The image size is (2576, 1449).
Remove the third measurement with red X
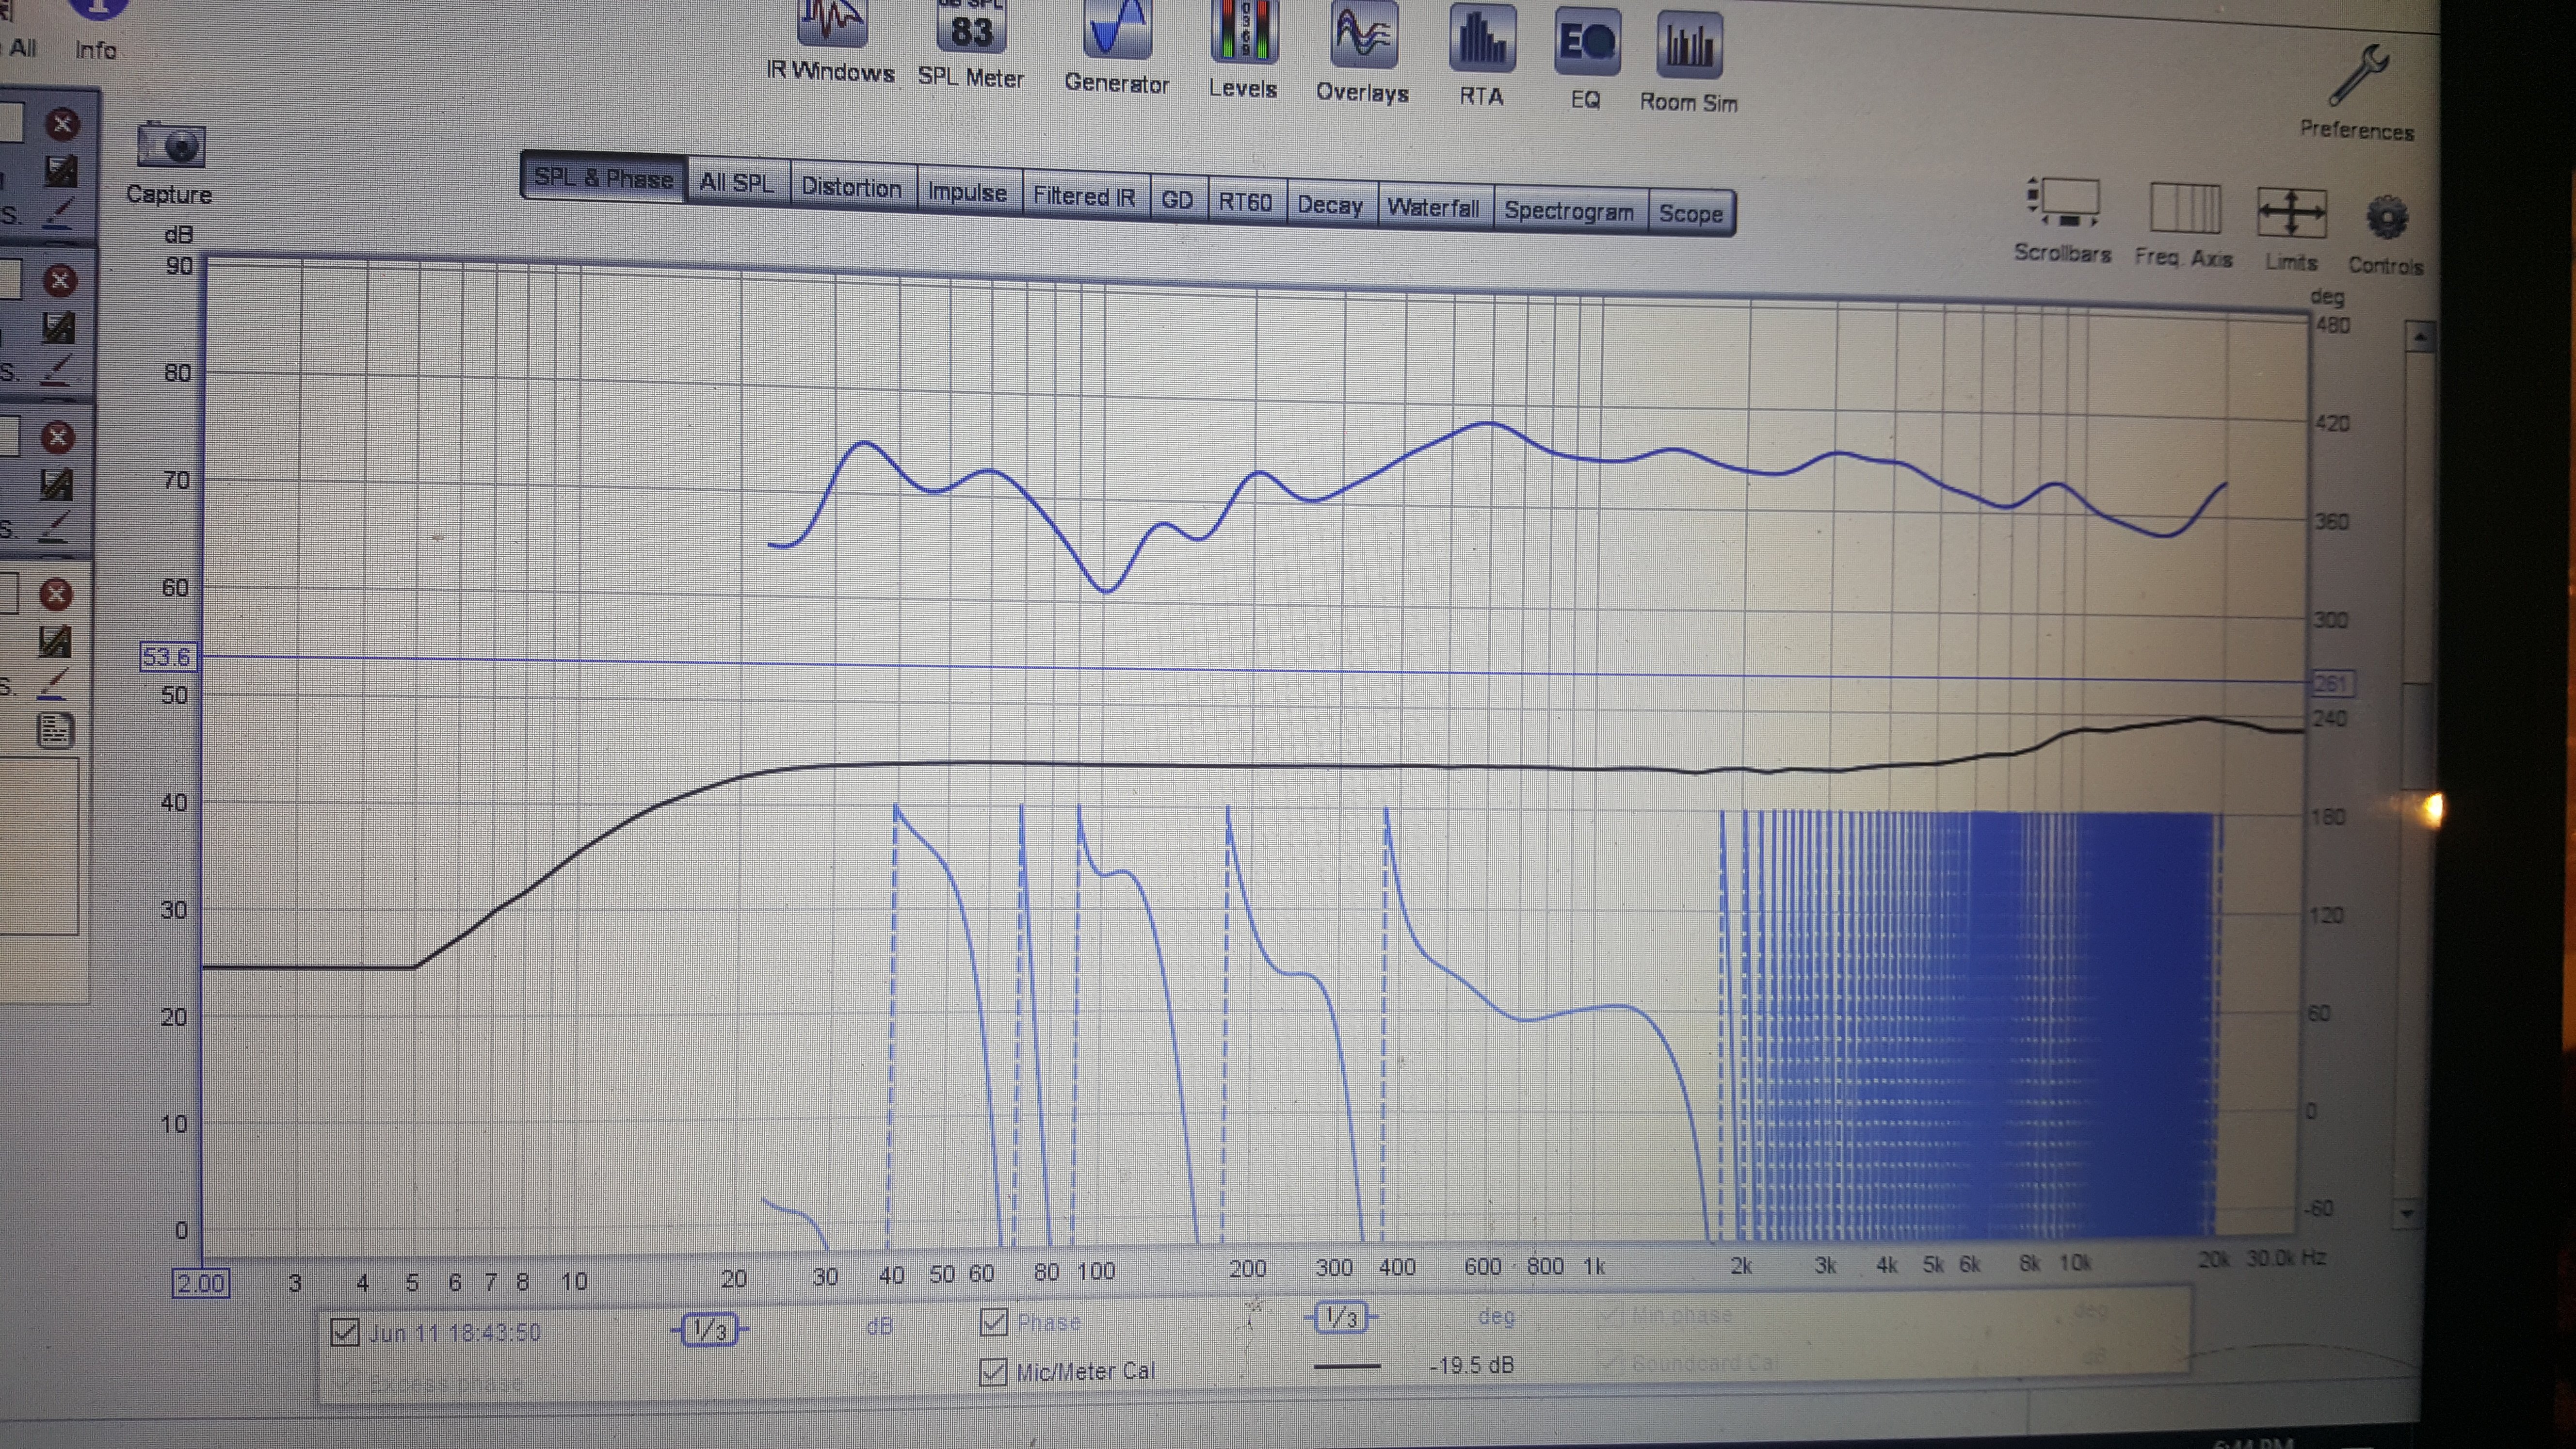58,437
